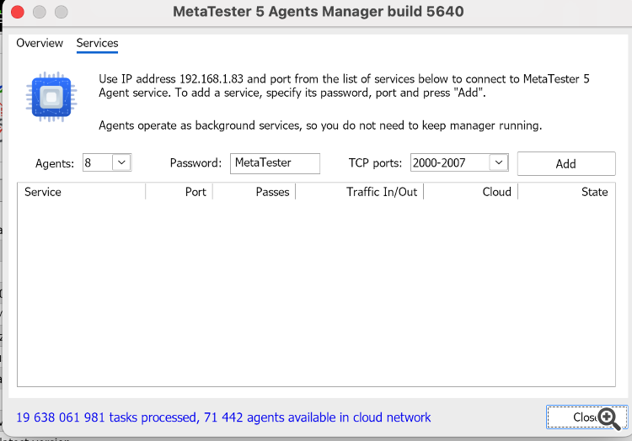The height and width of the screenshot is (441, 632).
Task: Click the Close button
Action: point(581,417)
